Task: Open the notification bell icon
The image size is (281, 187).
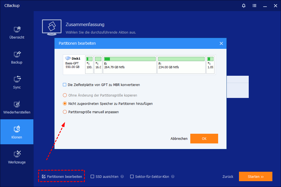Action: 244,6
